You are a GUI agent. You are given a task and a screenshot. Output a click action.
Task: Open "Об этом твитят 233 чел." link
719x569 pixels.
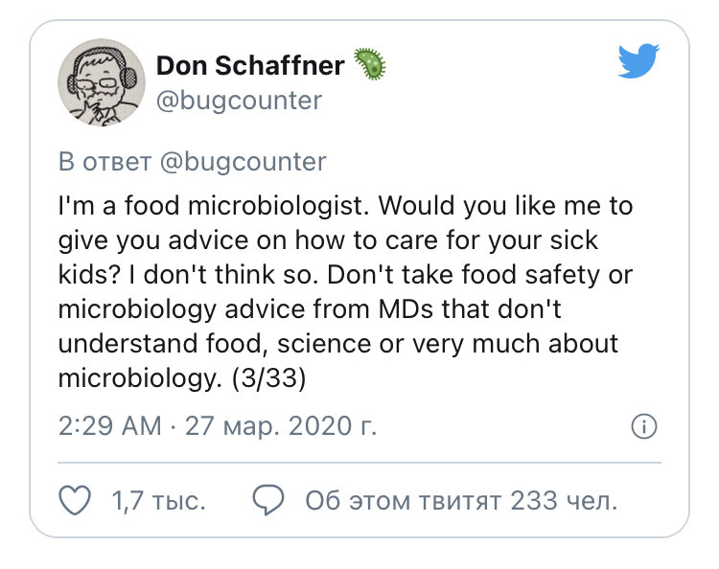click(461, 501)
